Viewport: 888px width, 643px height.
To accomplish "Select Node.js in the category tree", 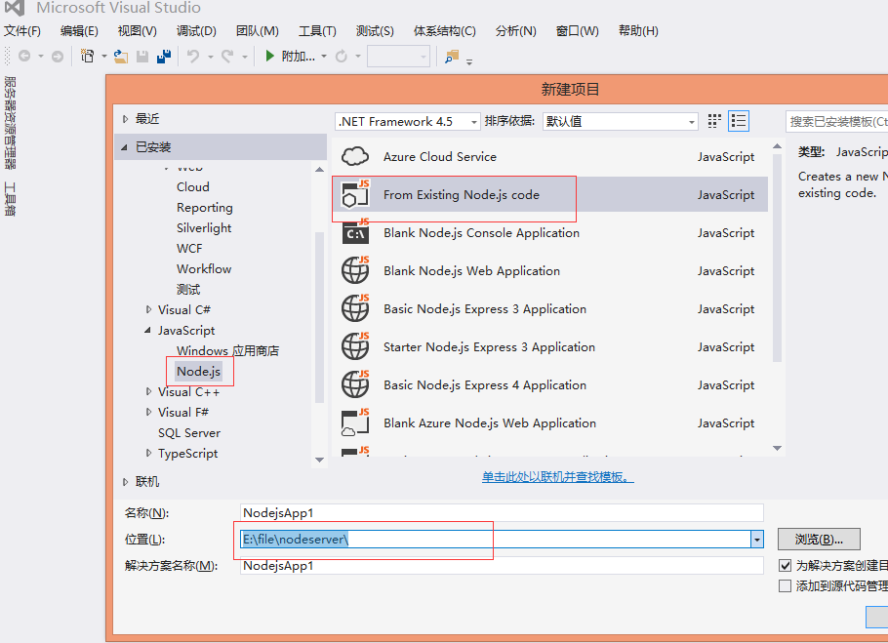I will tap(199, 372).
